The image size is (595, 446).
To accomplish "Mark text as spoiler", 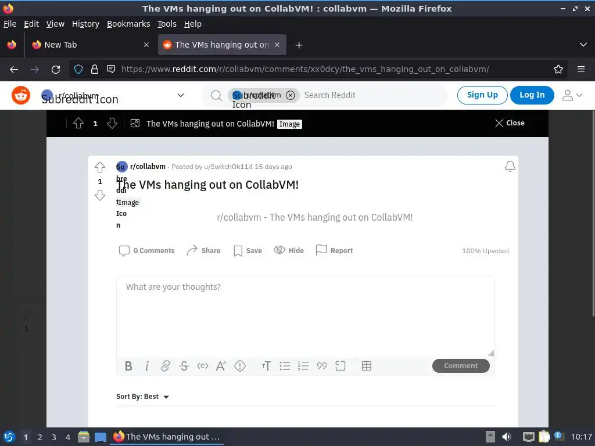I will tap(240, 366).
